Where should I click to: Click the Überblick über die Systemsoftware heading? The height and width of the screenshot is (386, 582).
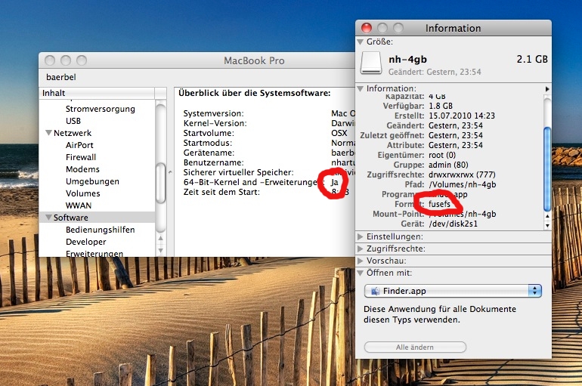click(x=255, y=93)
